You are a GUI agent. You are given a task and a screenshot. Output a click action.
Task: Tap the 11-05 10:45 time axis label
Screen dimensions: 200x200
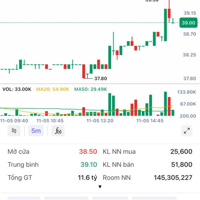click(x=50, y=121)
